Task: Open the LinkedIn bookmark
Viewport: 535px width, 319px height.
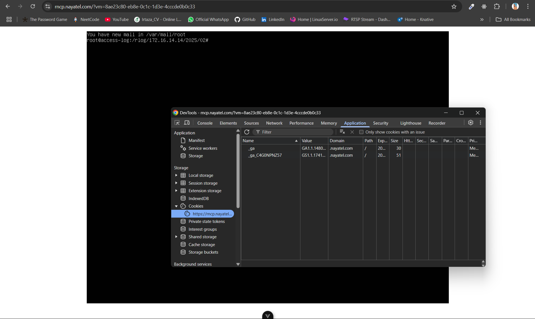Action: click(x=273, y=19)
